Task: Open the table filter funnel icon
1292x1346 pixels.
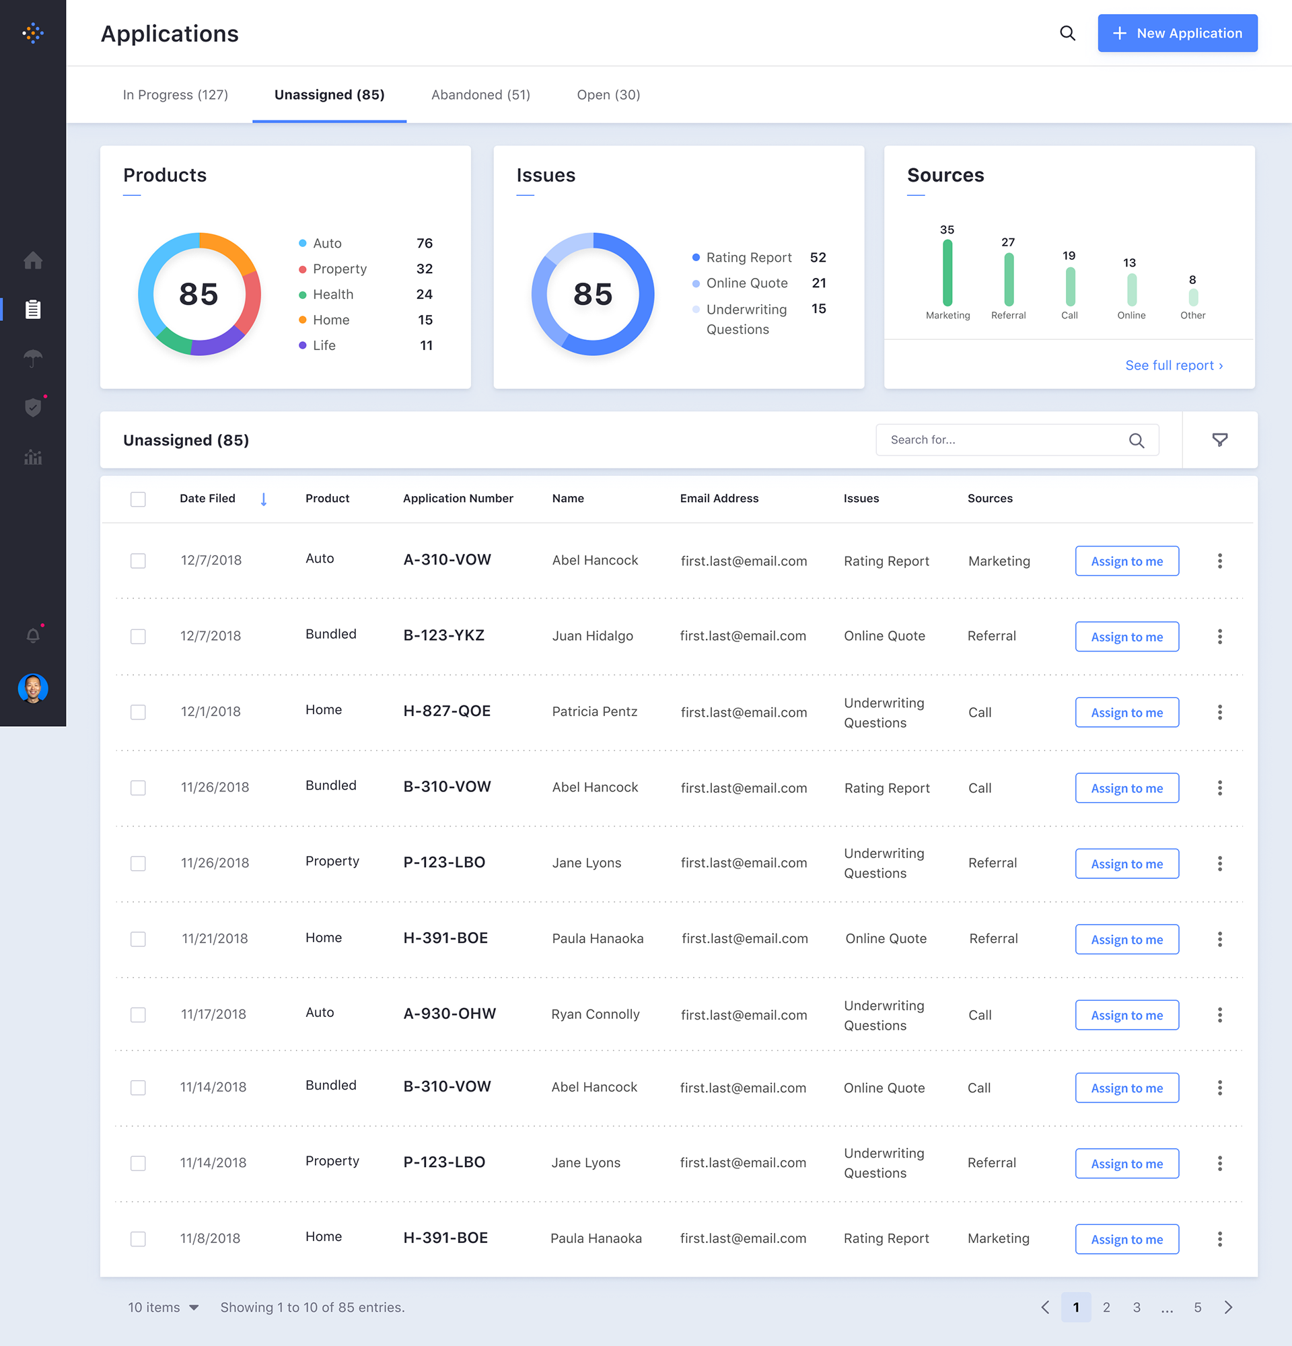Action: 1219,440
